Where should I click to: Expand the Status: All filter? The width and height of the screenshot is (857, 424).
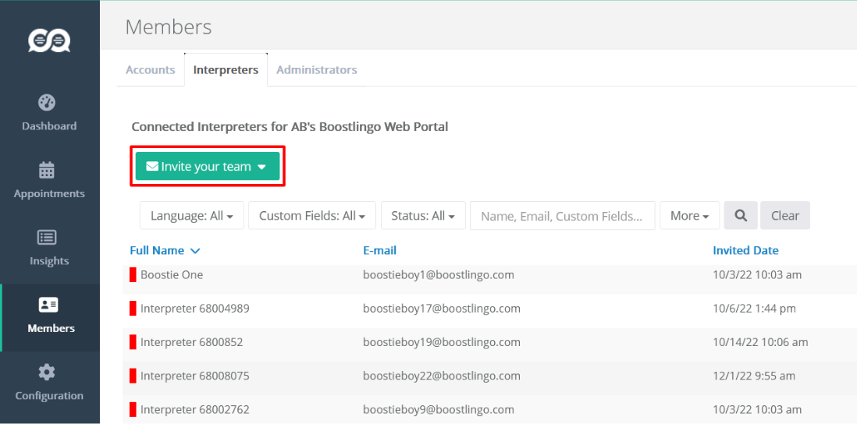coord(423,216)
